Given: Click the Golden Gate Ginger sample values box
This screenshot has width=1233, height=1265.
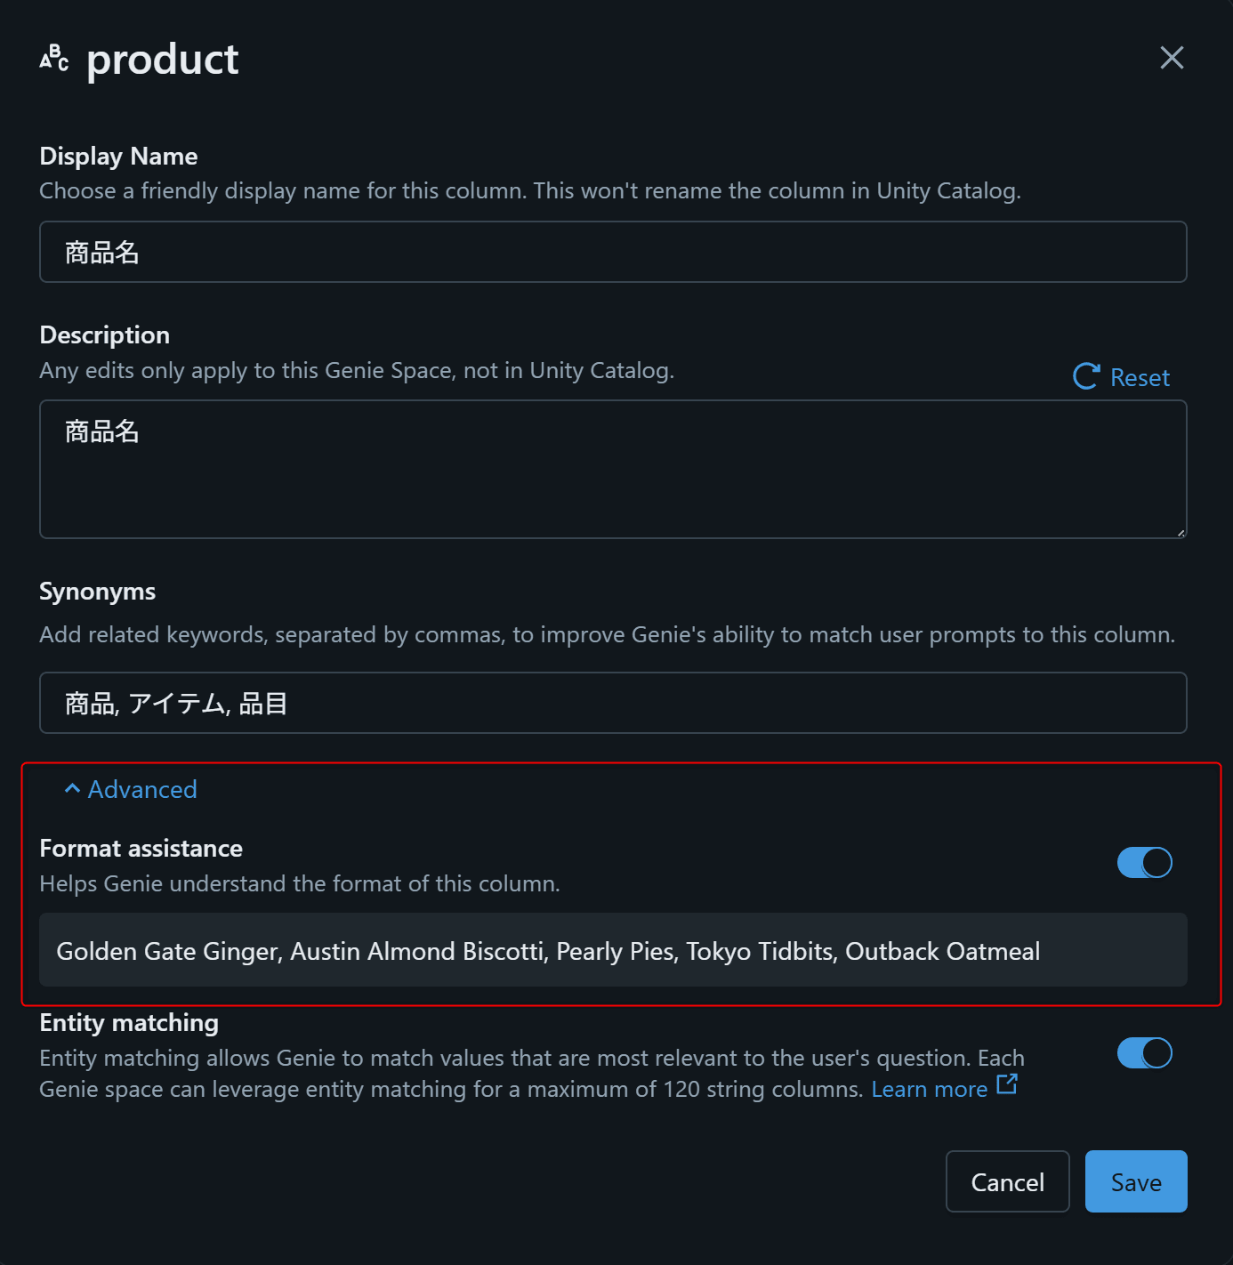Looking at the screenshot, I should coord(613,950).
